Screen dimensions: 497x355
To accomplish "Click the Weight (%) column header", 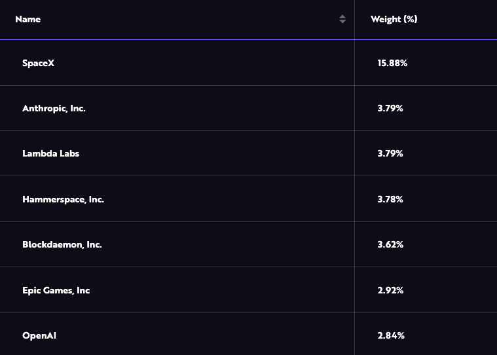I will (x=394, y=19).
